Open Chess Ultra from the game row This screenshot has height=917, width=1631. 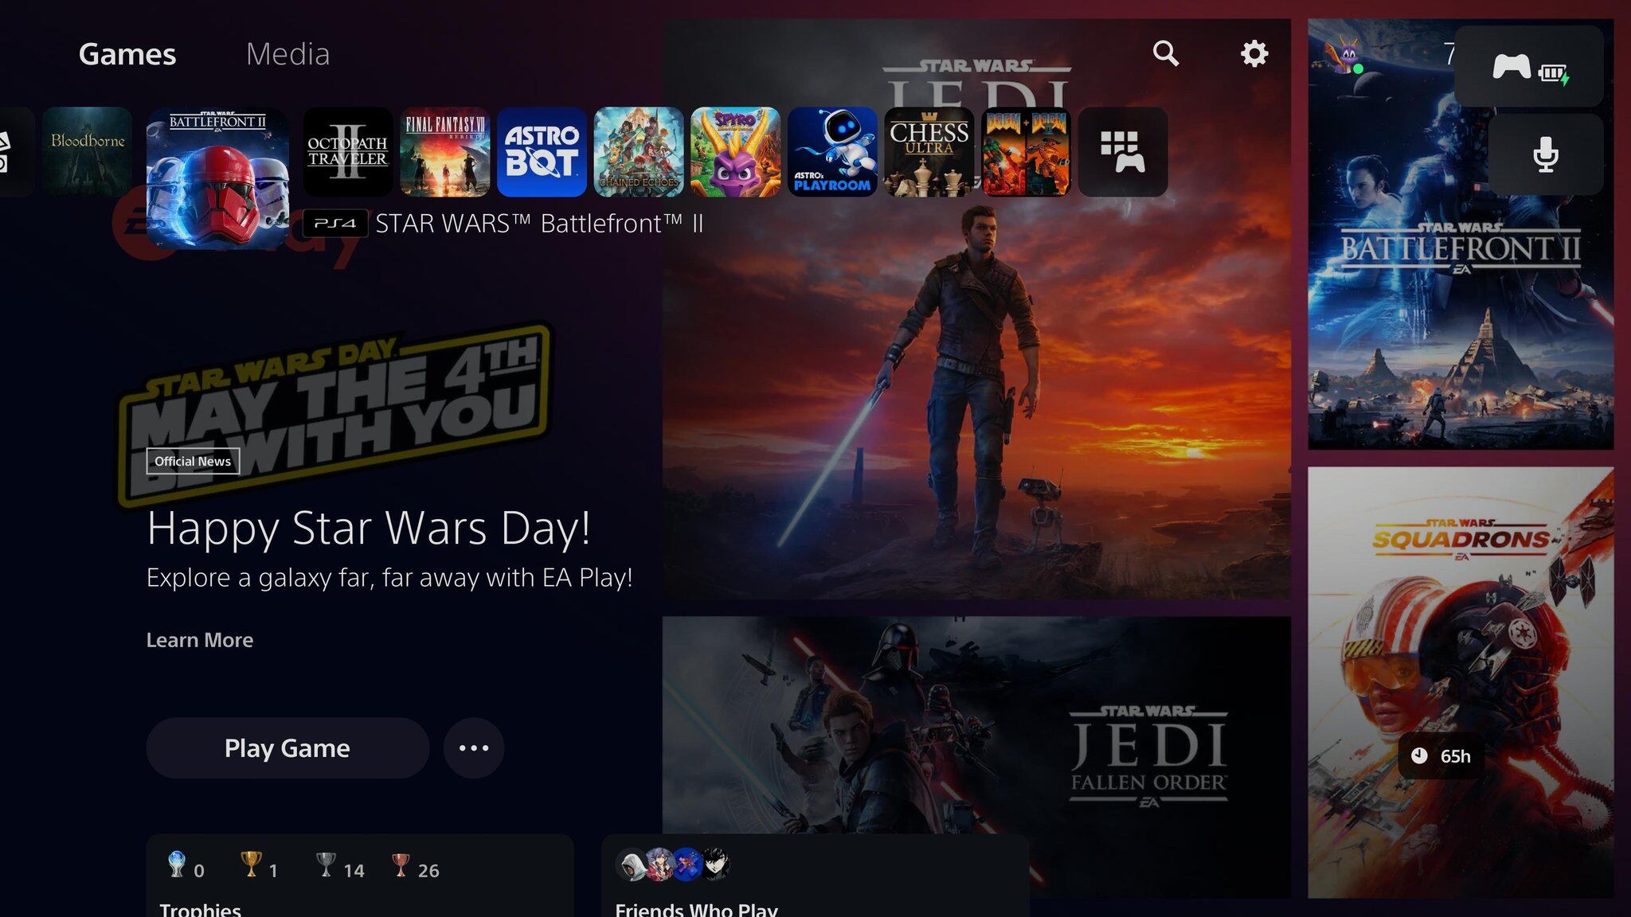(928, 151)
